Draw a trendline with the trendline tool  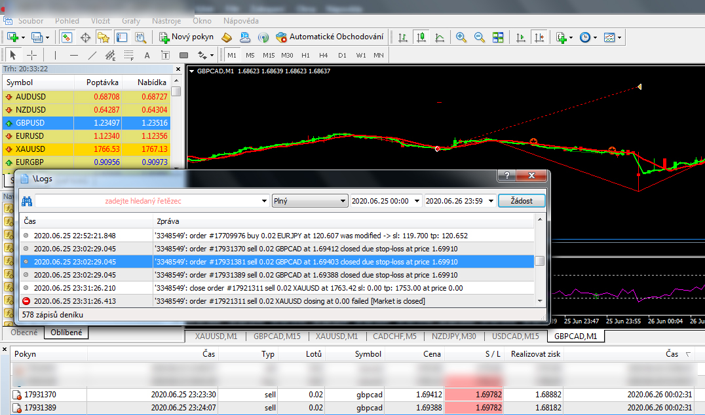point(92,55)
